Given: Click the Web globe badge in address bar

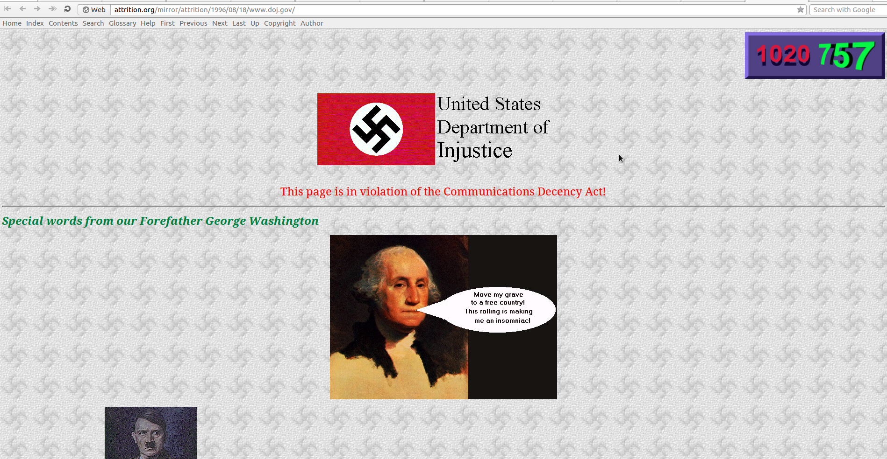Looking at the screenshot, I should pyautogui.click(x=94, y=10).
